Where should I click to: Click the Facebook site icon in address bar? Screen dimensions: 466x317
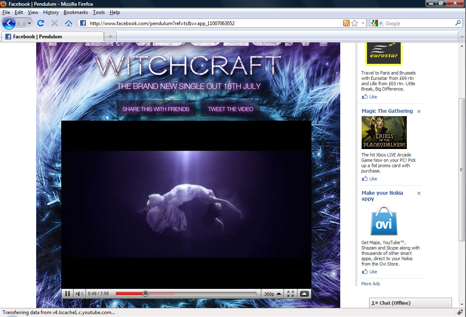click(83, 23)
